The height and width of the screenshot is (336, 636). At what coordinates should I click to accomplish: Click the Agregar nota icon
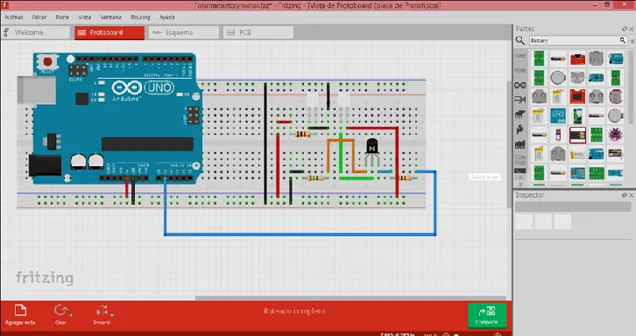click(x=20, y=311)
